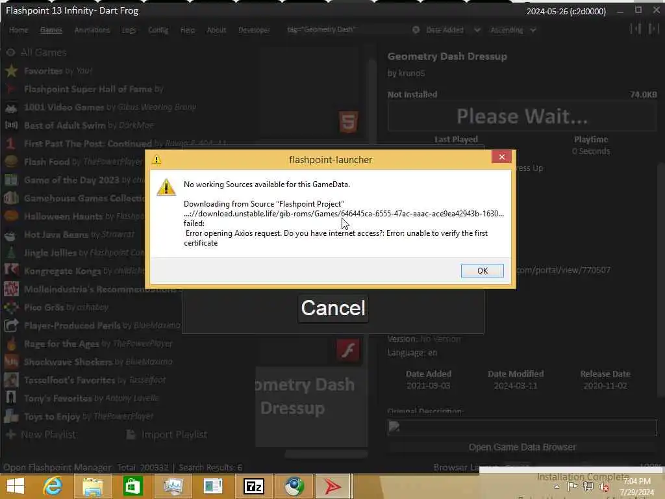Viewport: 665px width, 499px height.
Task: Click the Jingle Jollies tree icon
Action: [11, 253]
